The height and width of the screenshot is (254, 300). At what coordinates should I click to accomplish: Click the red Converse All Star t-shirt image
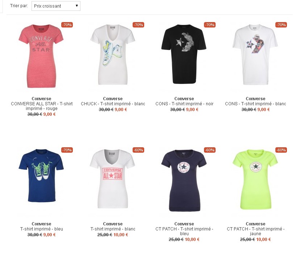41,56
